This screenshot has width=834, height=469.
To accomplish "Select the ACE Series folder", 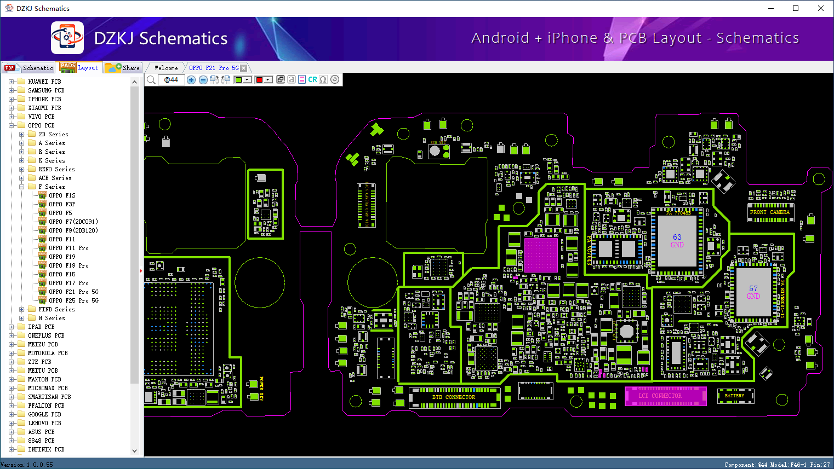I will click(x=55, y=178).
